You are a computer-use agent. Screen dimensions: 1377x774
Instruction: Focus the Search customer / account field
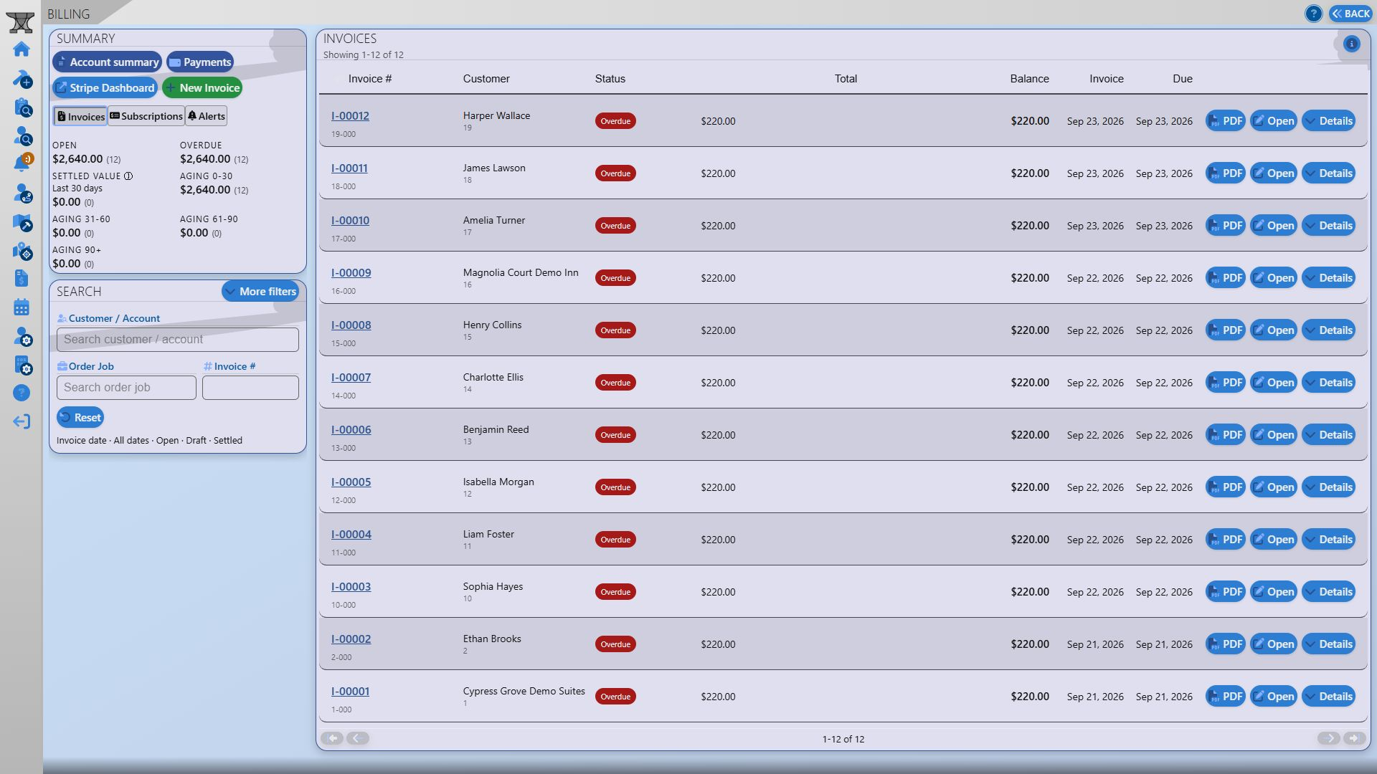(178, 340)
